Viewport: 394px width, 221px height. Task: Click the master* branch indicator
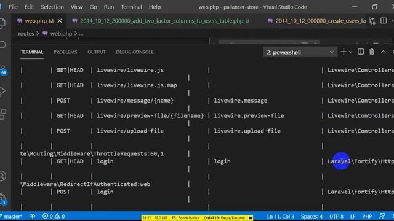click(x=12, y=216)
